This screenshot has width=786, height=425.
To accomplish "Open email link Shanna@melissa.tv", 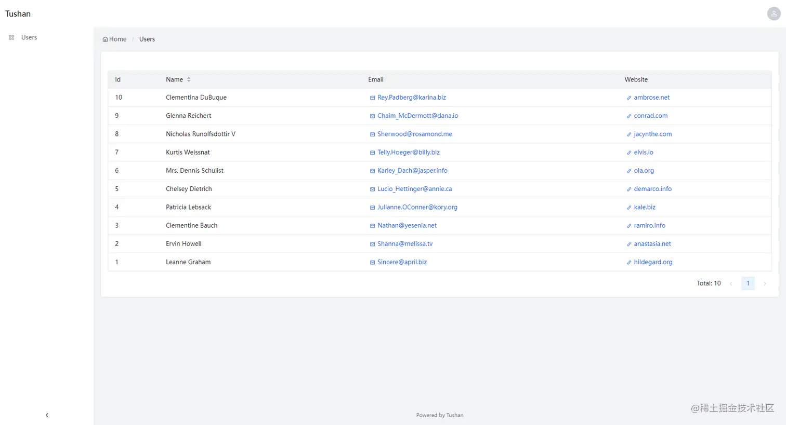I will pos(405,243).
